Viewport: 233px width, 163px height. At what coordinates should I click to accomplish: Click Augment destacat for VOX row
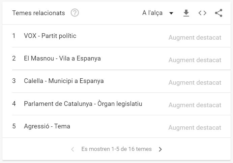(195, 38)
